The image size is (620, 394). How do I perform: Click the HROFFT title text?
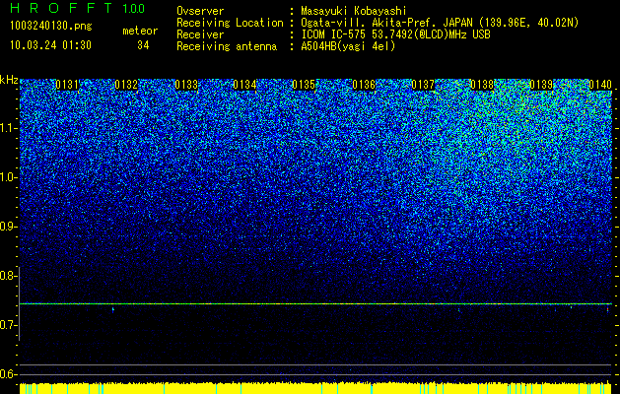61,8
